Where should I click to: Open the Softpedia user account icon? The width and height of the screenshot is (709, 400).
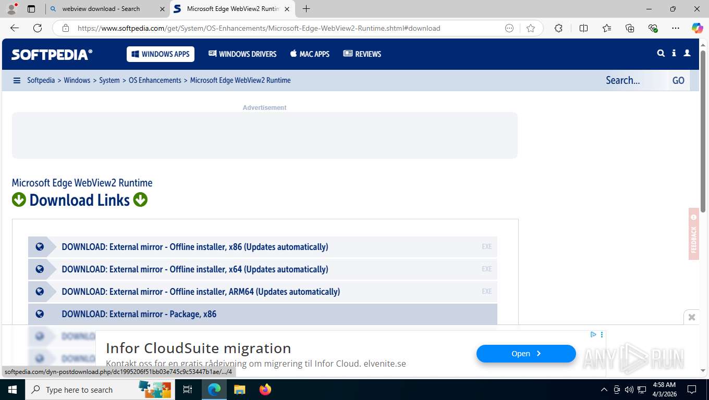(687, 53)
